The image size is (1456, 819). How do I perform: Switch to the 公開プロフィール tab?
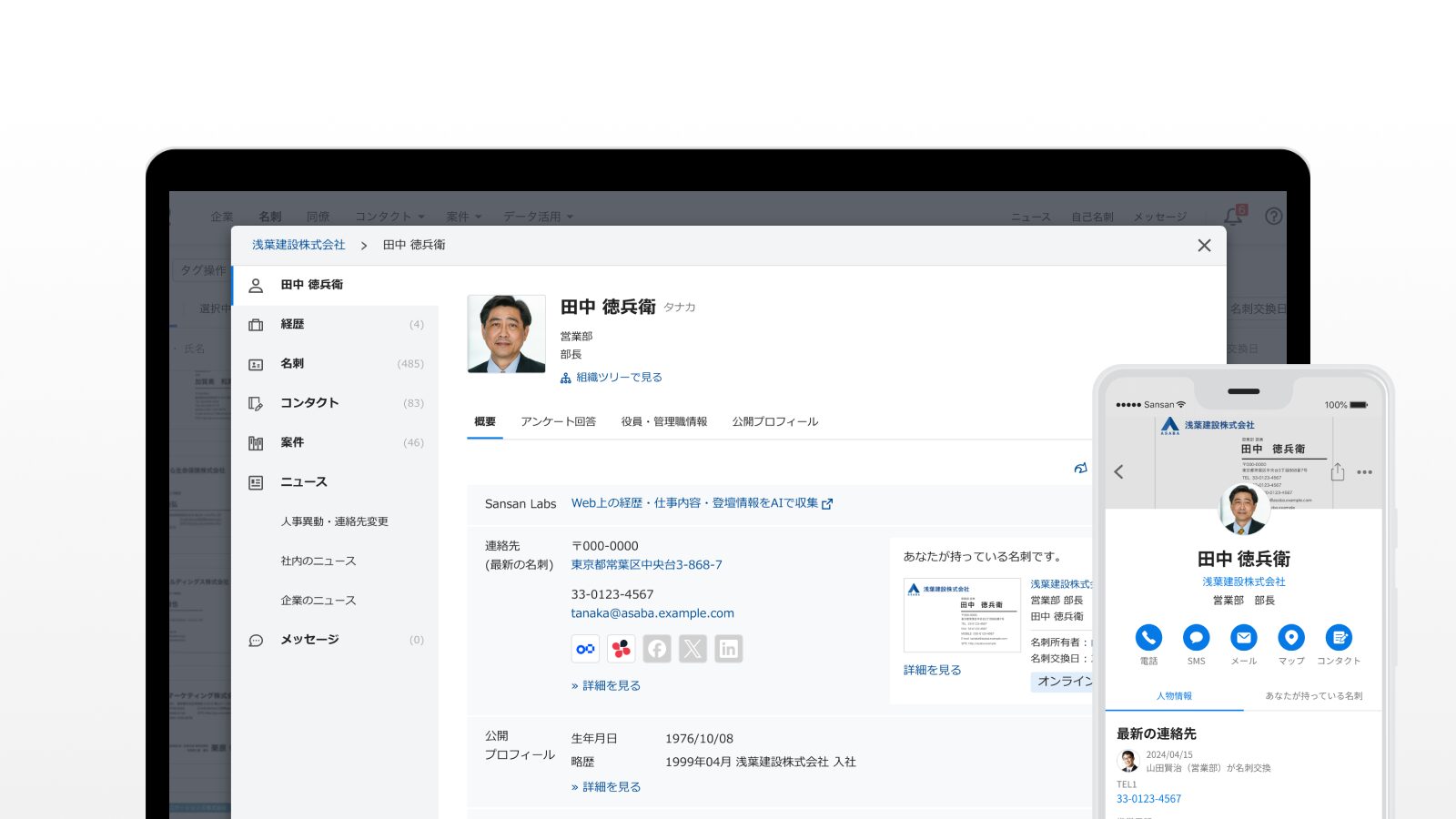[x=774, y=422]
